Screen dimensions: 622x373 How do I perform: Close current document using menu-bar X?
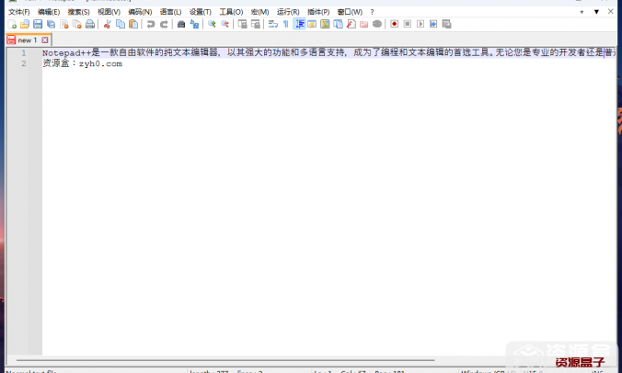click(x=610, y=11)
